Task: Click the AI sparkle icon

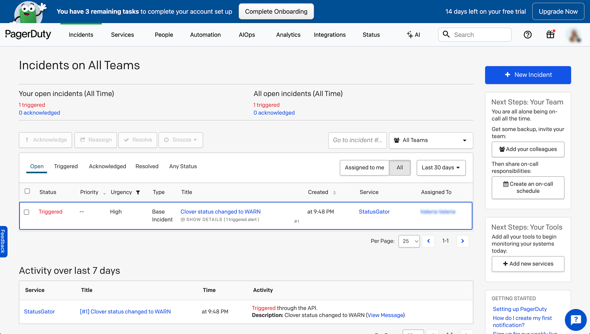Action: pos(410,35)
